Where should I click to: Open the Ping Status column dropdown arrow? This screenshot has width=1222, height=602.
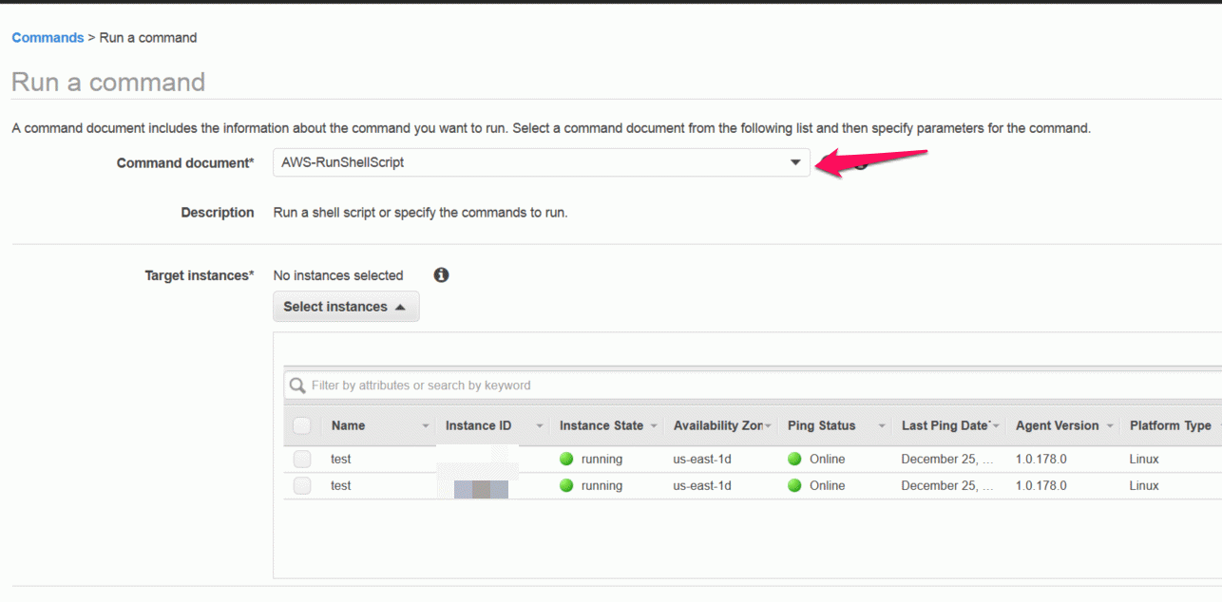[x=882, y=426]
